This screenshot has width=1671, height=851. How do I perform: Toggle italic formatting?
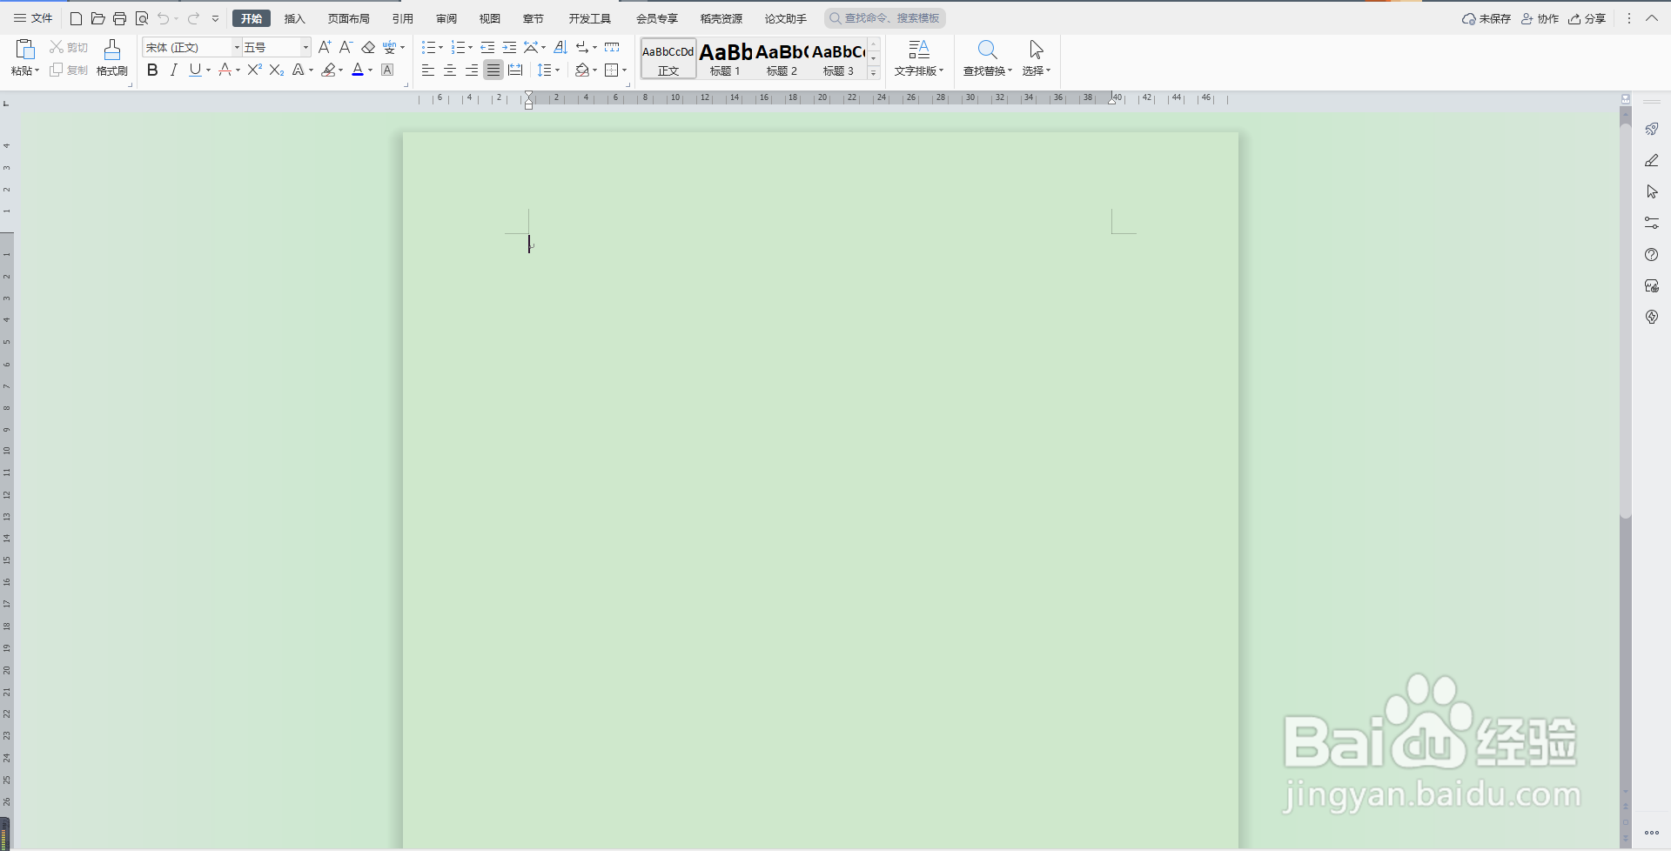[174, 70]
